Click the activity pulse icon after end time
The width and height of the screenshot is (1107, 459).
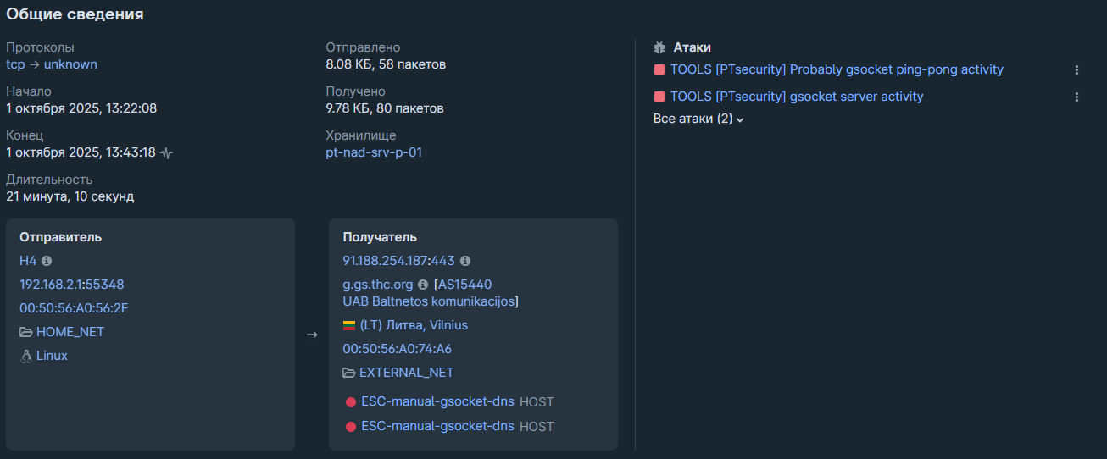(166, 153)
